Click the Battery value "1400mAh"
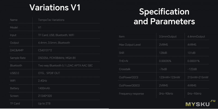The height and width of the screenshot is (109, 218). click(44, 88)
